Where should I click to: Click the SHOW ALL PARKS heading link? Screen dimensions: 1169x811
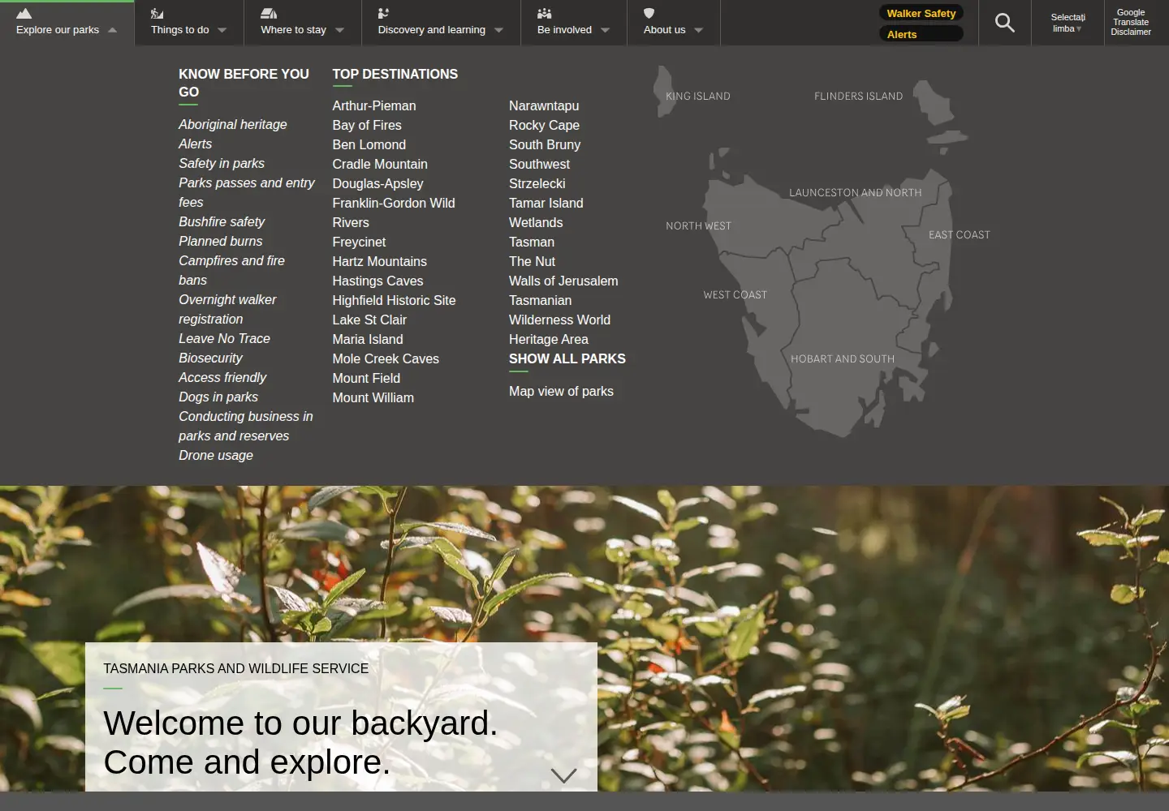pyautogui.click(x=567, y=358)
